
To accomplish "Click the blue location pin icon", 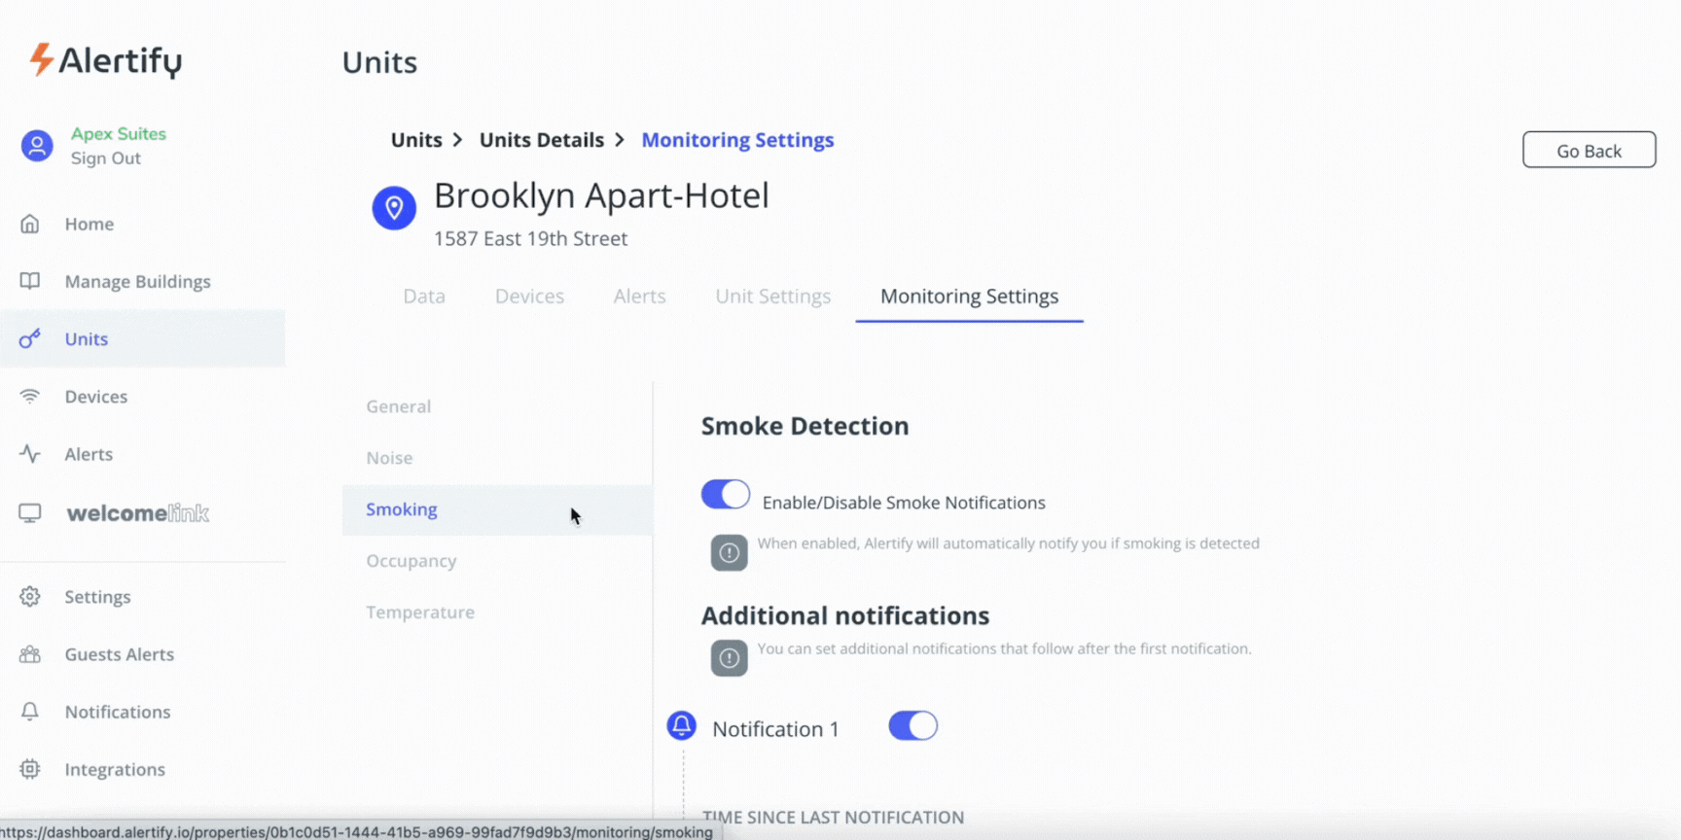I will coord(394,208).
